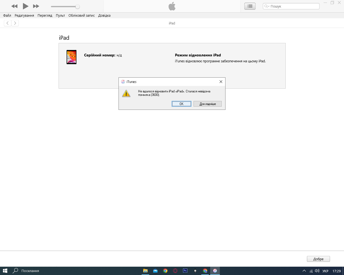Click the taskbar search magnifier icon
Screen dimensions: 344x275
[x=16, y=271]
